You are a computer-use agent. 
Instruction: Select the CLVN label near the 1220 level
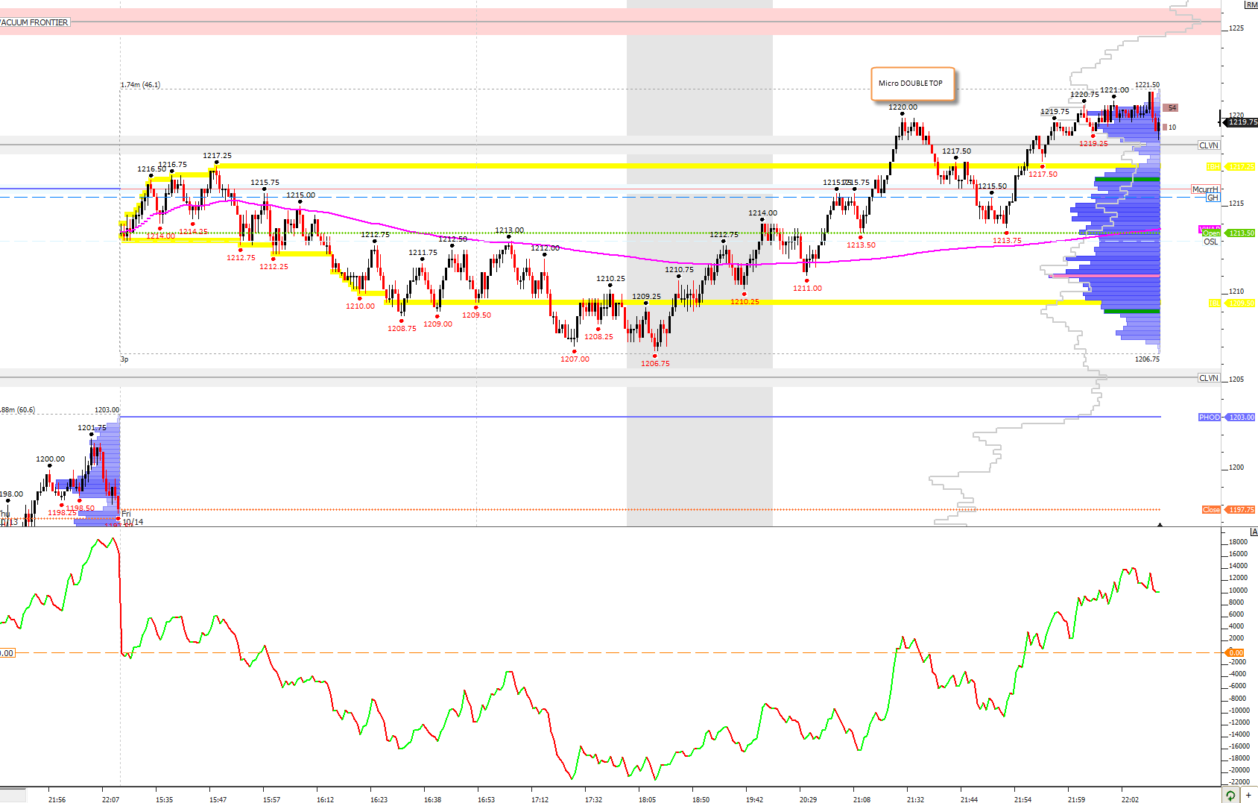(x=1209, y=145)
